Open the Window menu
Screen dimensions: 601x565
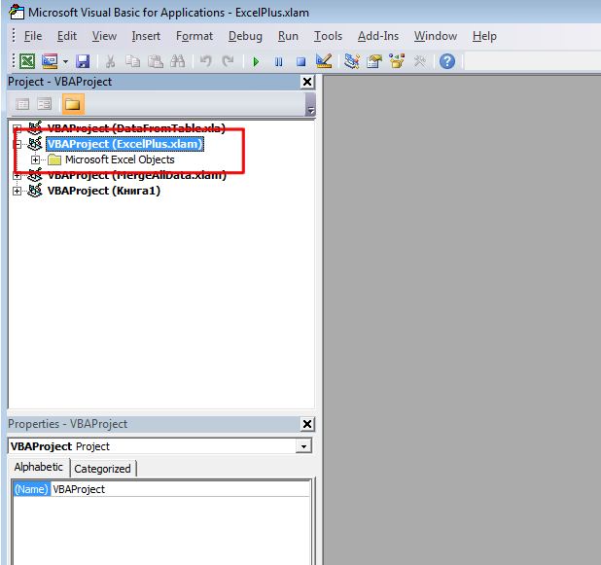click(x=436, y=36)
